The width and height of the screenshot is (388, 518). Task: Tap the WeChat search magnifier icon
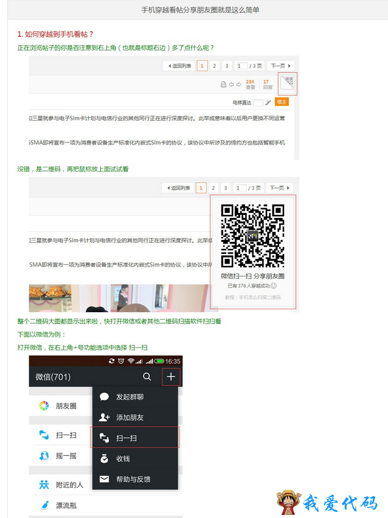[147, 377]
